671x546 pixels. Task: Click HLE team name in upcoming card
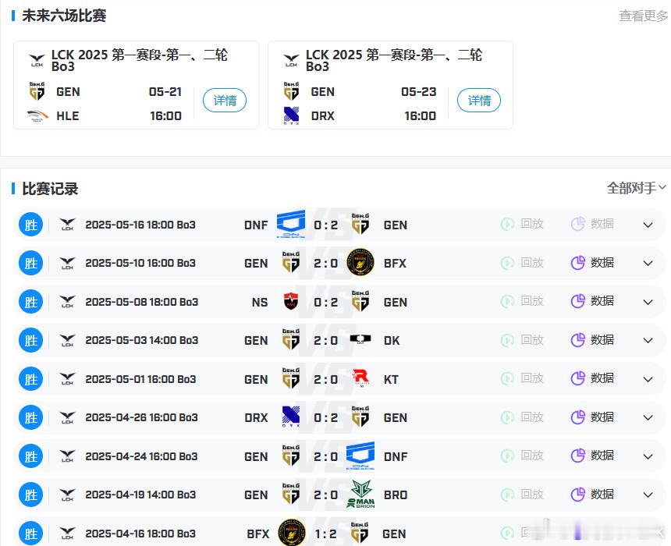68,116
